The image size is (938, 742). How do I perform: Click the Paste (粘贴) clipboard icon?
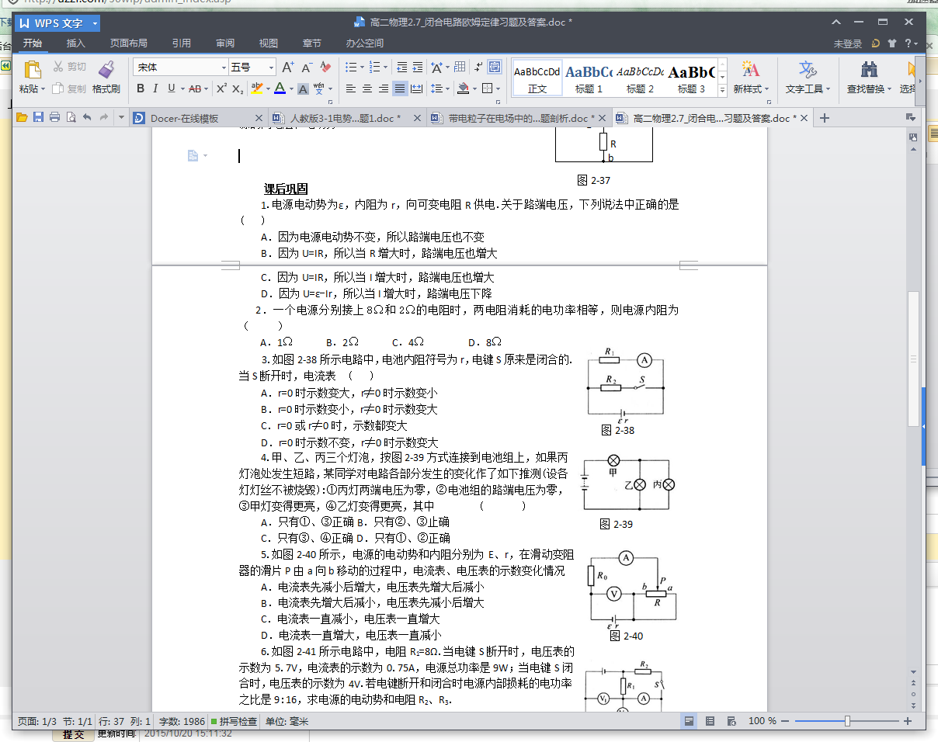(32, 70)
